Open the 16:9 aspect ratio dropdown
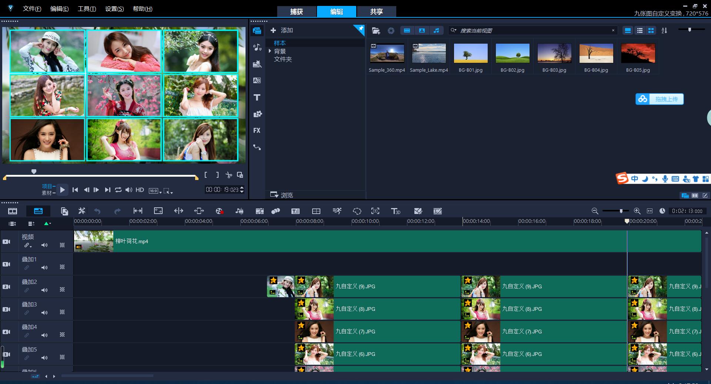 coord(156,191)
